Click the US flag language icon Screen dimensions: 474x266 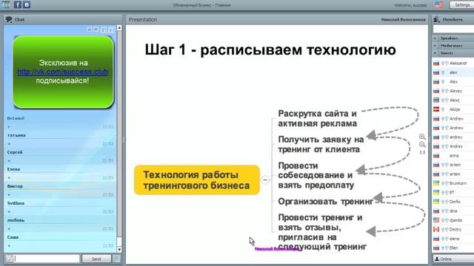[439, 4]
